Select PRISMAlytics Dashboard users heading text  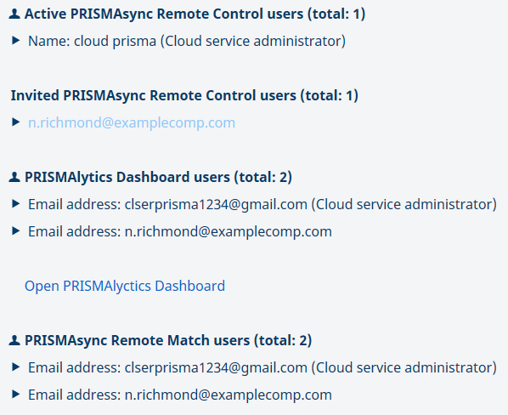158,178
